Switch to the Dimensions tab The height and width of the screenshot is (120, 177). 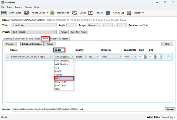click(x=20, y=39)
